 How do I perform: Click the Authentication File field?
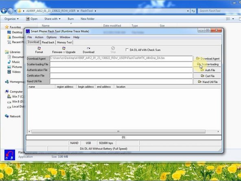pos(121,70)
